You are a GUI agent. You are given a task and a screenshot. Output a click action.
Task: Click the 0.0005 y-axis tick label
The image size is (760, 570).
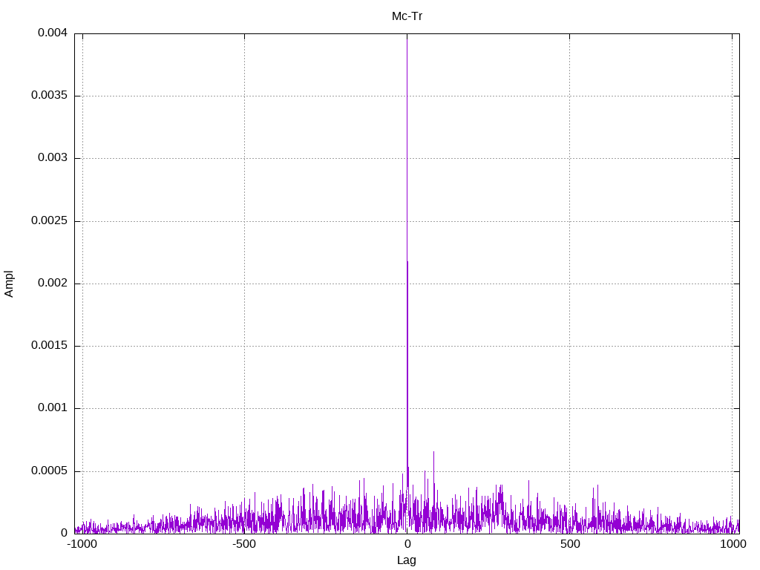click(x=50, y=471)
